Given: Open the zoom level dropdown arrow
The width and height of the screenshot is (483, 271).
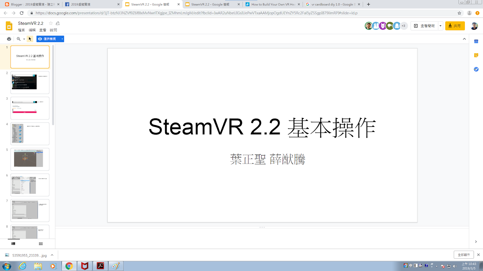Looking at the screenshot, I should click(x=24, y=39).
